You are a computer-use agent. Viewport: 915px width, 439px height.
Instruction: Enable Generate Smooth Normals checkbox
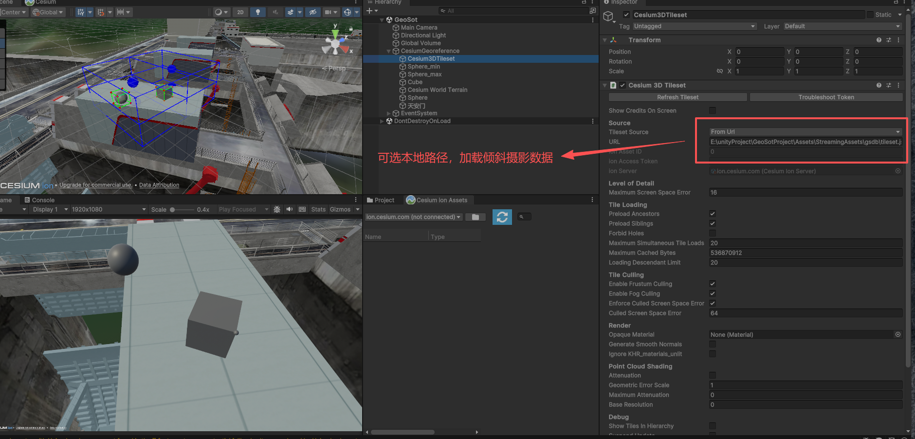pos(713,344)
